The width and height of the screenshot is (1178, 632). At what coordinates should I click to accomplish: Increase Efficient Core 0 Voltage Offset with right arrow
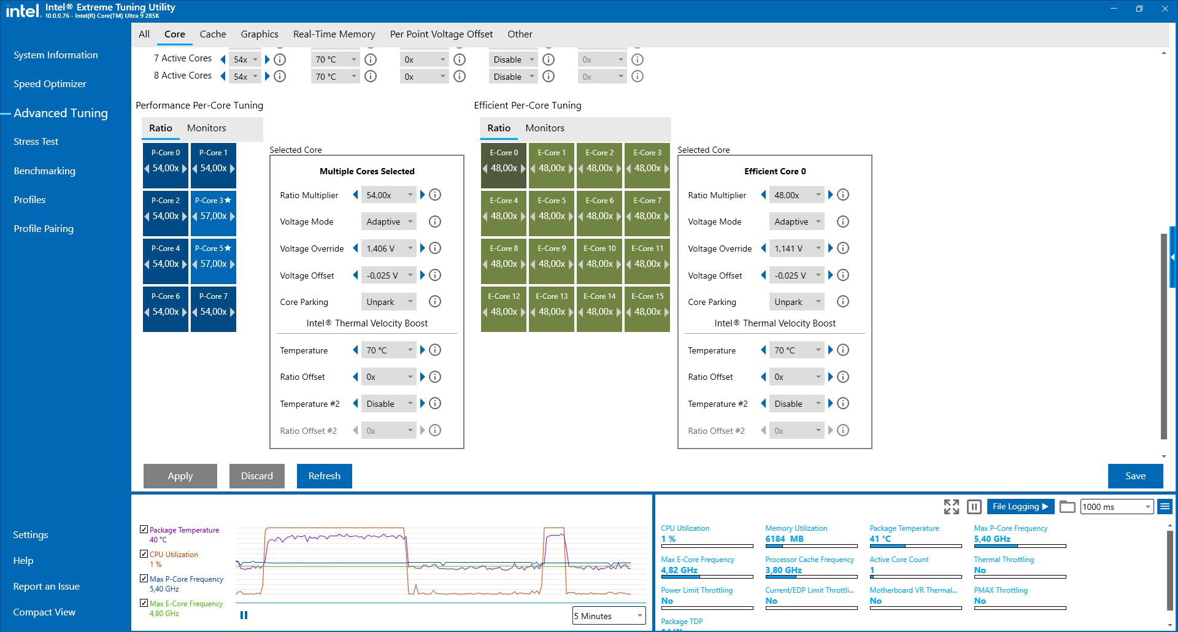pyautogui.click(x=830, y=275)
